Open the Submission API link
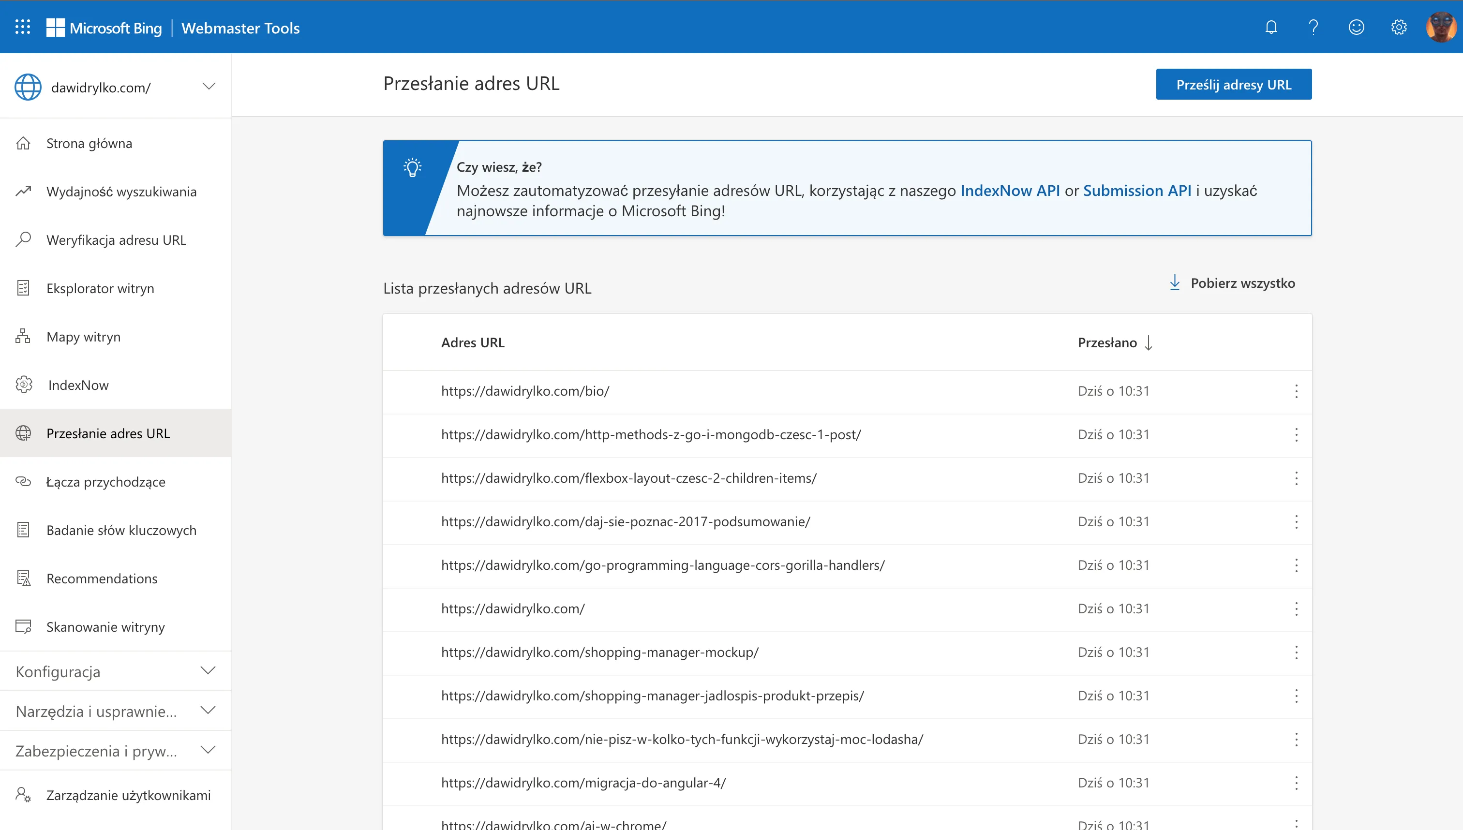Image resolution: width=1463 pixels, height=830 pixels. coord(1137,191)
